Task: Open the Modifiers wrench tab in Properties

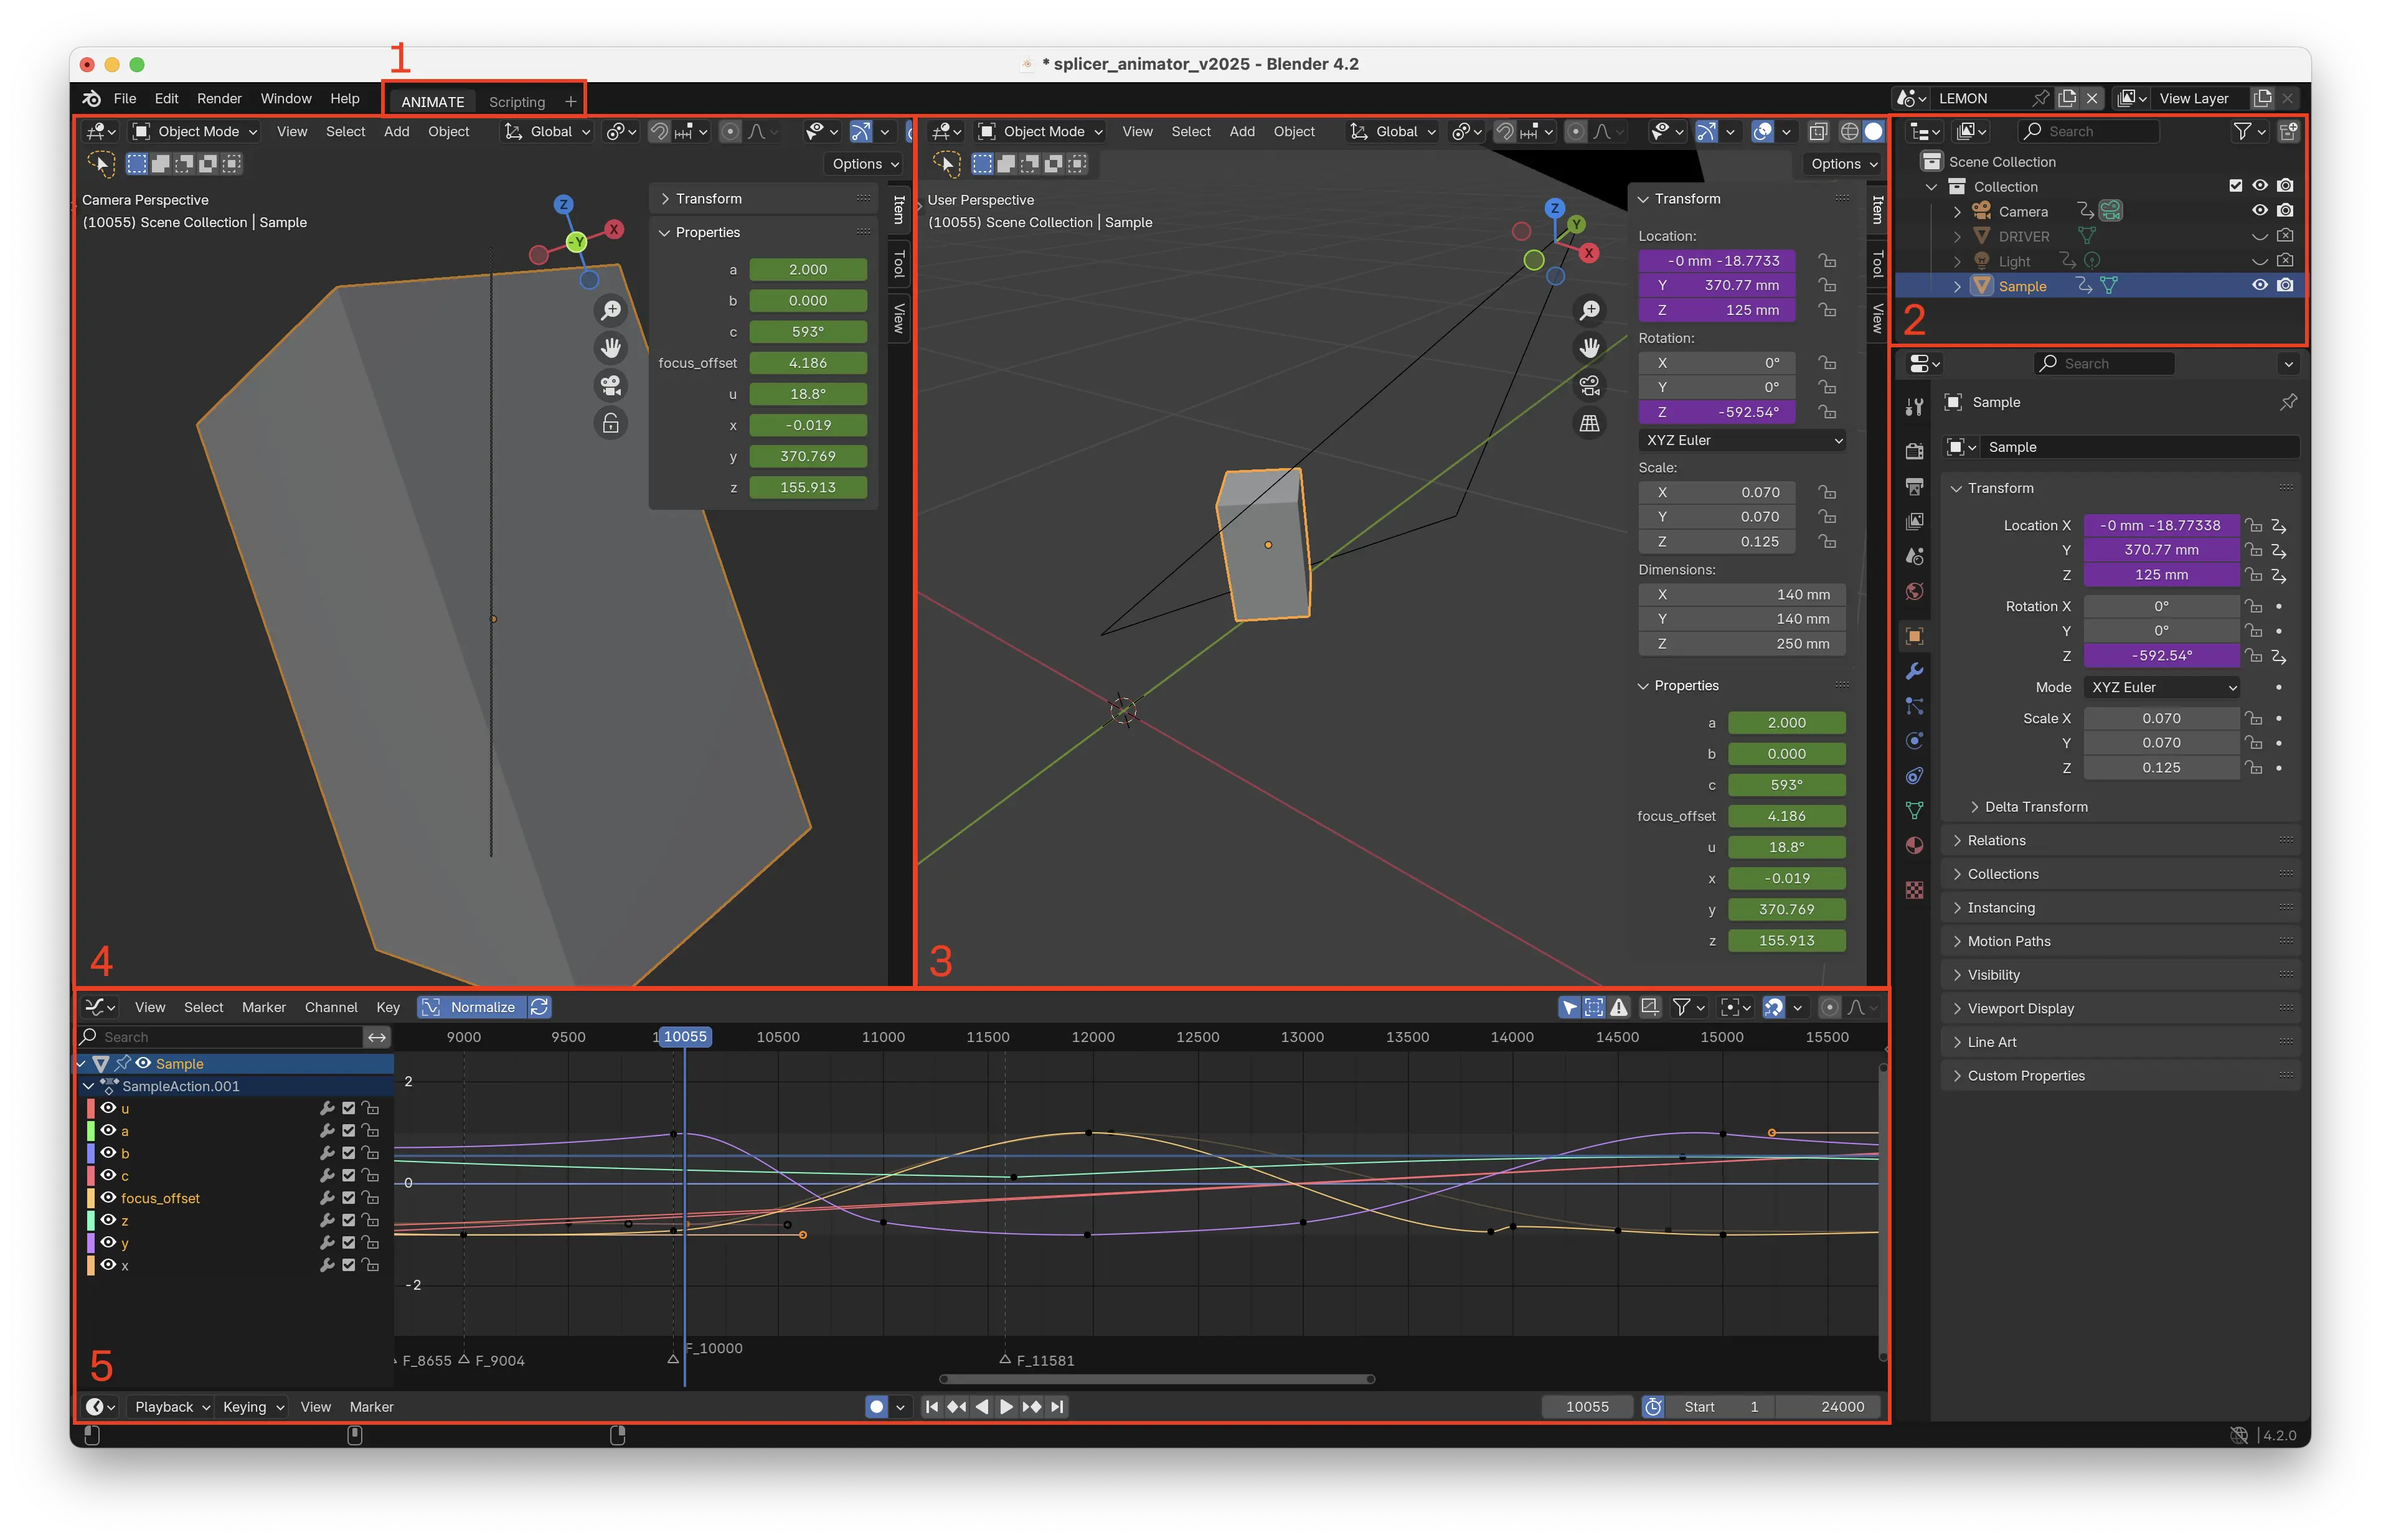Action: click(1914, 671)
